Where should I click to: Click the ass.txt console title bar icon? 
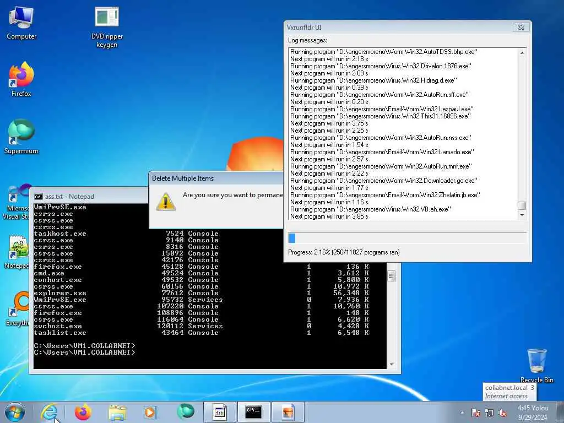point(39,197)
